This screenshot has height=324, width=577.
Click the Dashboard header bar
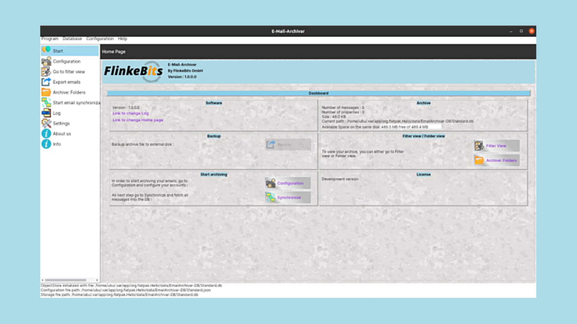tap(319, 93)
